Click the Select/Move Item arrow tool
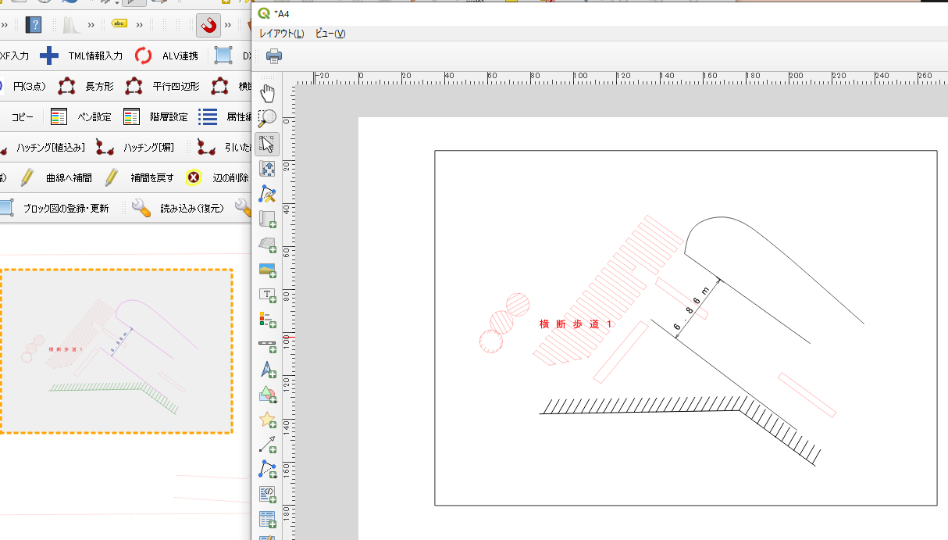The width and height of the screenshot is (948, 540). click(267, 144)
